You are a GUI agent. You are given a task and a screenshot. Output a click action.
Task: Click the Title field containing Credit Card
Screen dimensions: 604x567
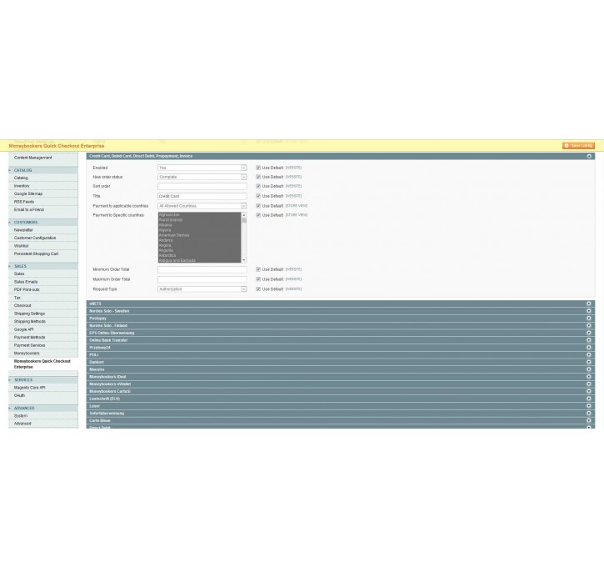[202, 196]
